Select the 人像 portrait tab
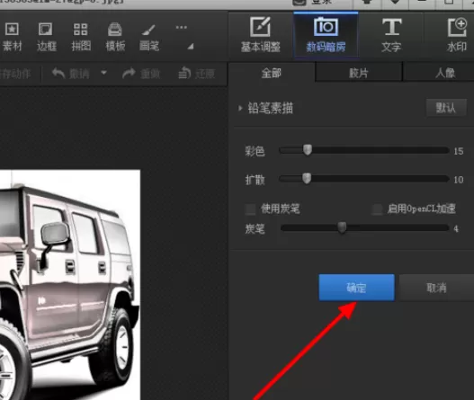474x400 pixels. coord(445,73)
